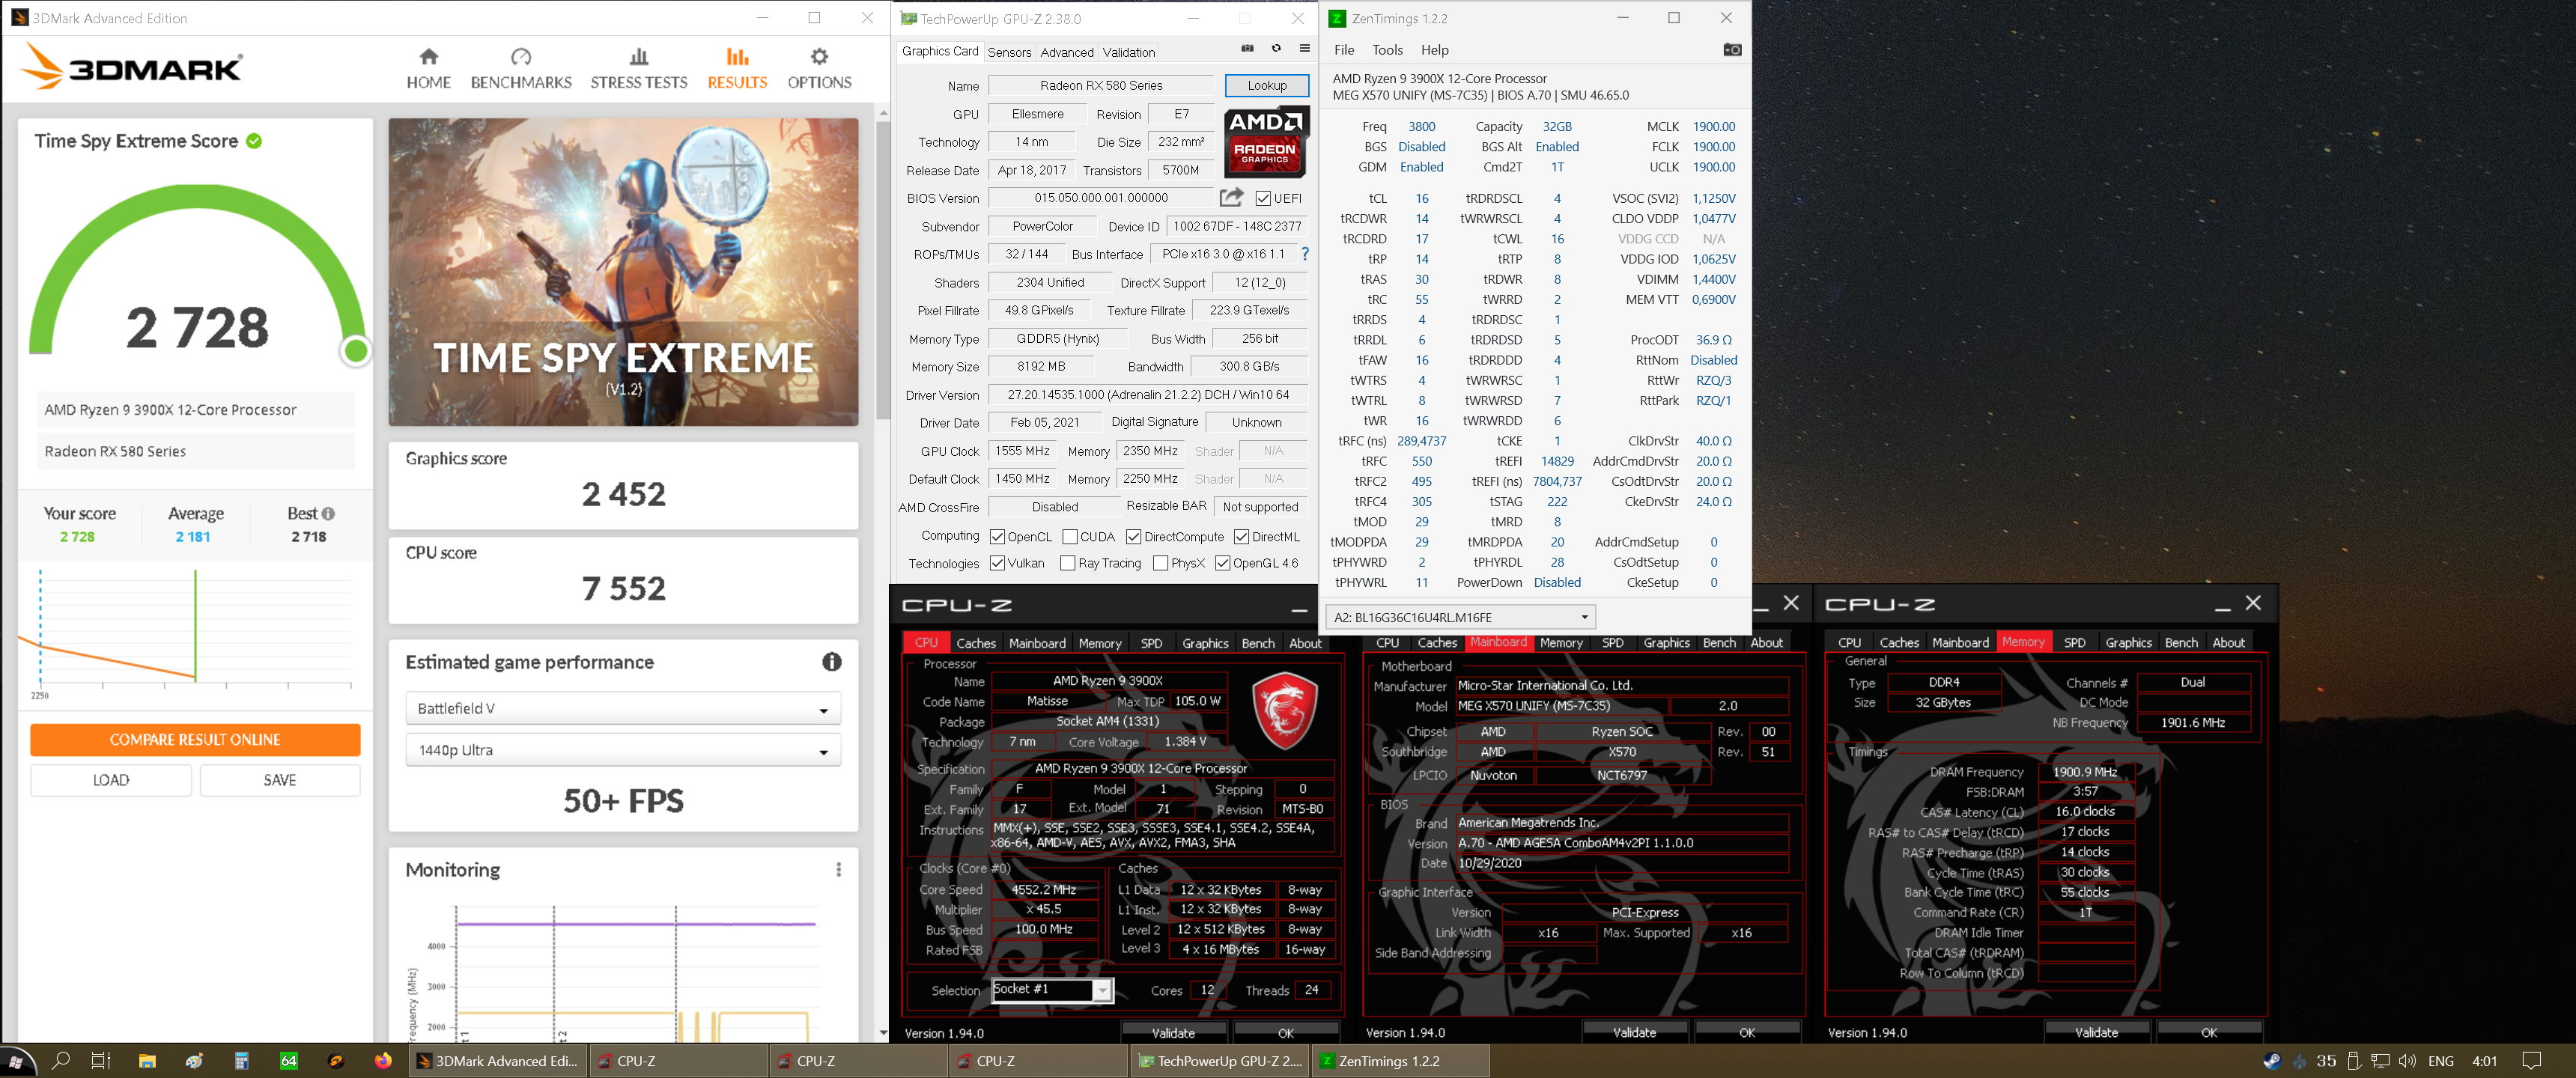This screenshot has width=2576, height=1078.
Task: Open ZenTimings memory module selector dropdown
Action: pos(1459,617)
